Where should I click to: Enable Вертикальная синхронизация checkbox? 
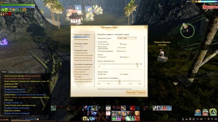tap(118, 47)
